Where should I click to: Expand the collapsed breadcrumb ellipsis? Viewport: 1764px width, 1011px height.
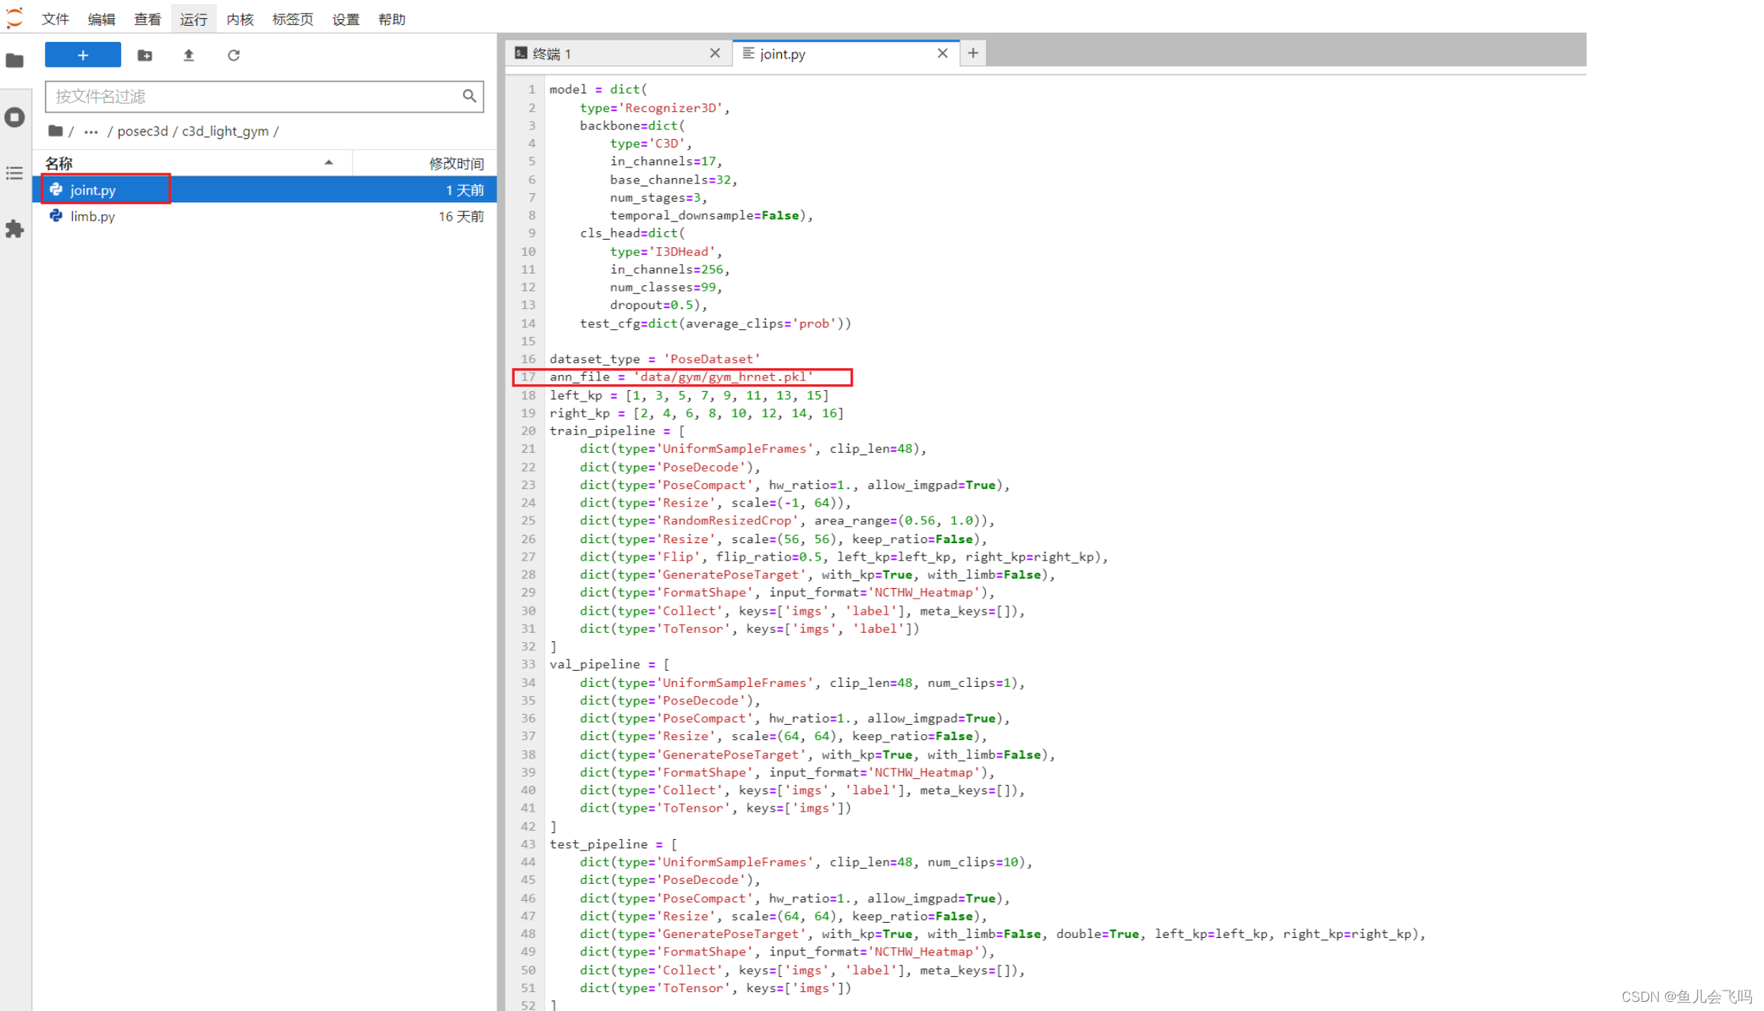pyautogui.click(x=91, y=131)
